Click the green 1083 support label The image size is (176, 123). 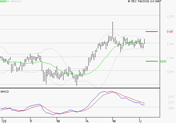pyautogui.click(x=163, y=61)
